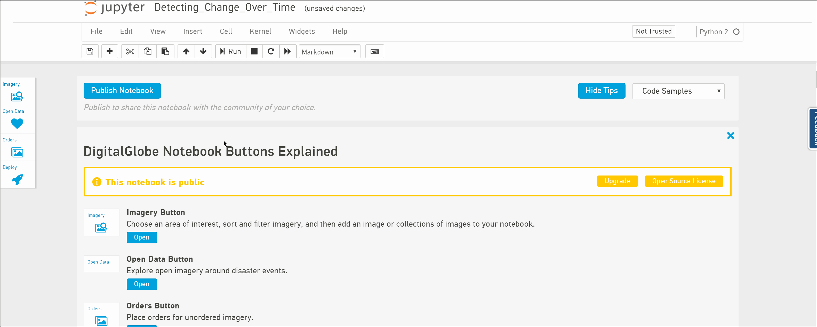This screenshot has height=327, width=817.
Task: Expand the Markdown cell type dropdown
Action: point(330,52)
